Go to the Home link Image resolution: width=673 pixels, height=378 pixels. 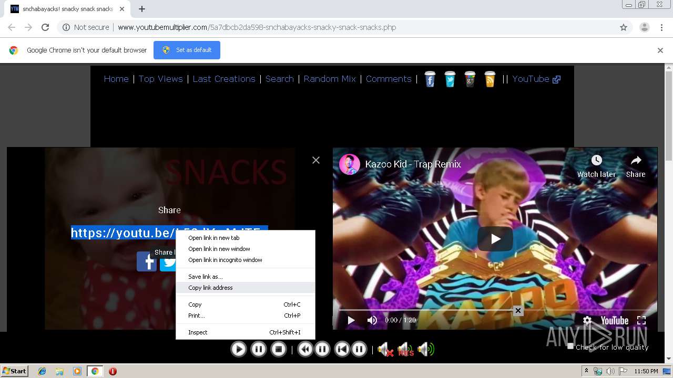click(116, 79)
